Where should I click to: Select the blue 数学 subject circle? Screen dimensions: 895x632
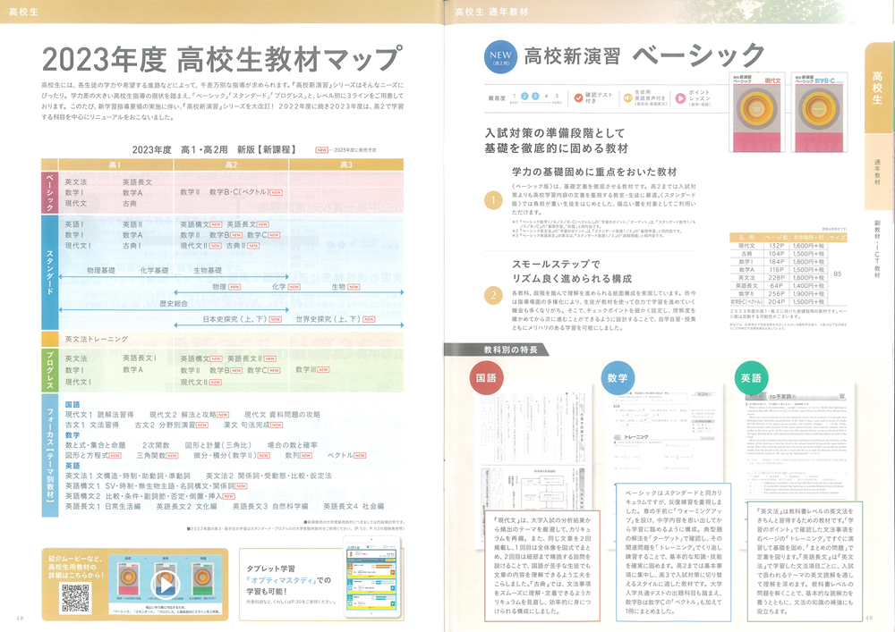617,378
